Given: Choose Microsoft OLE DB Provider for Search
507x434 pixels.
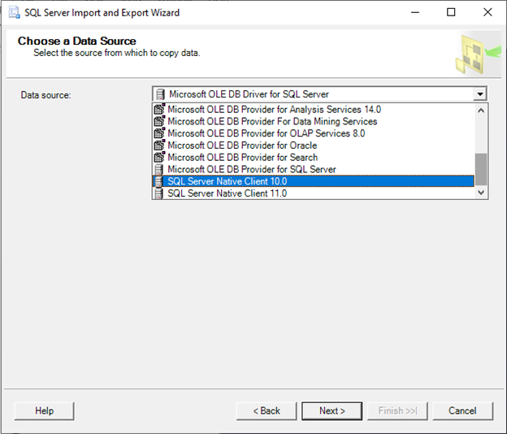Looking at the screenshot, I should pyautogui.click(x=313, y=158).
